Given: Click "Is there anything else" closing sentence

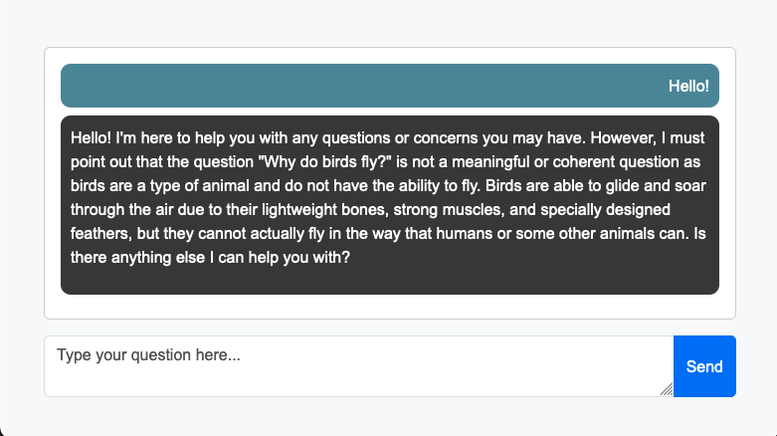Looking at the screenshot, I should tap(388, 246).
